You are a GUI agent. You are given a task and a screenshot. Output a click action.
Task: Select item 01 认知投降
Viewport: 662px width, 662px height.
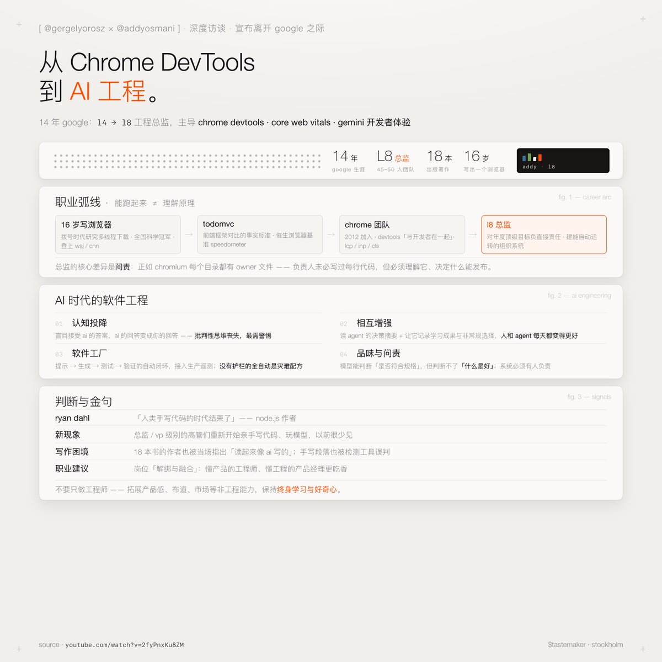189,328
